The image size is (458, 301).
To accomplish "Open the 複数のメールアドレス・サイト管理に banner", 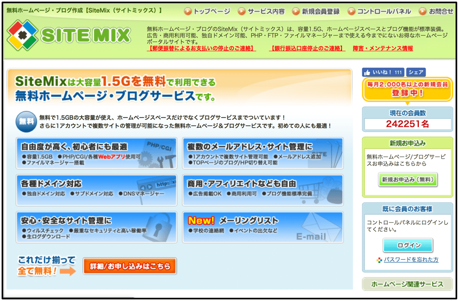I will [x=263, y=153].
